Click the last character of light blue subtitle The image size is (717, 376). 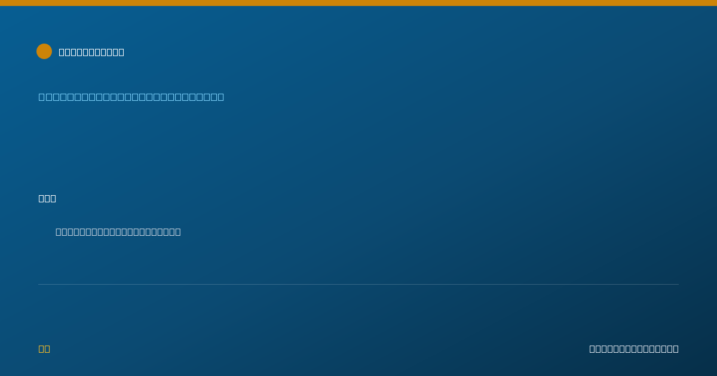pos(220,97)
